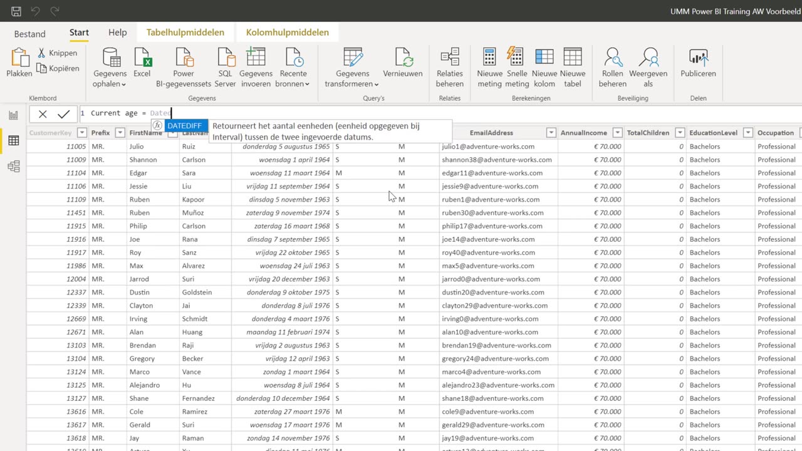Click the Redo arrow icon

55,11
